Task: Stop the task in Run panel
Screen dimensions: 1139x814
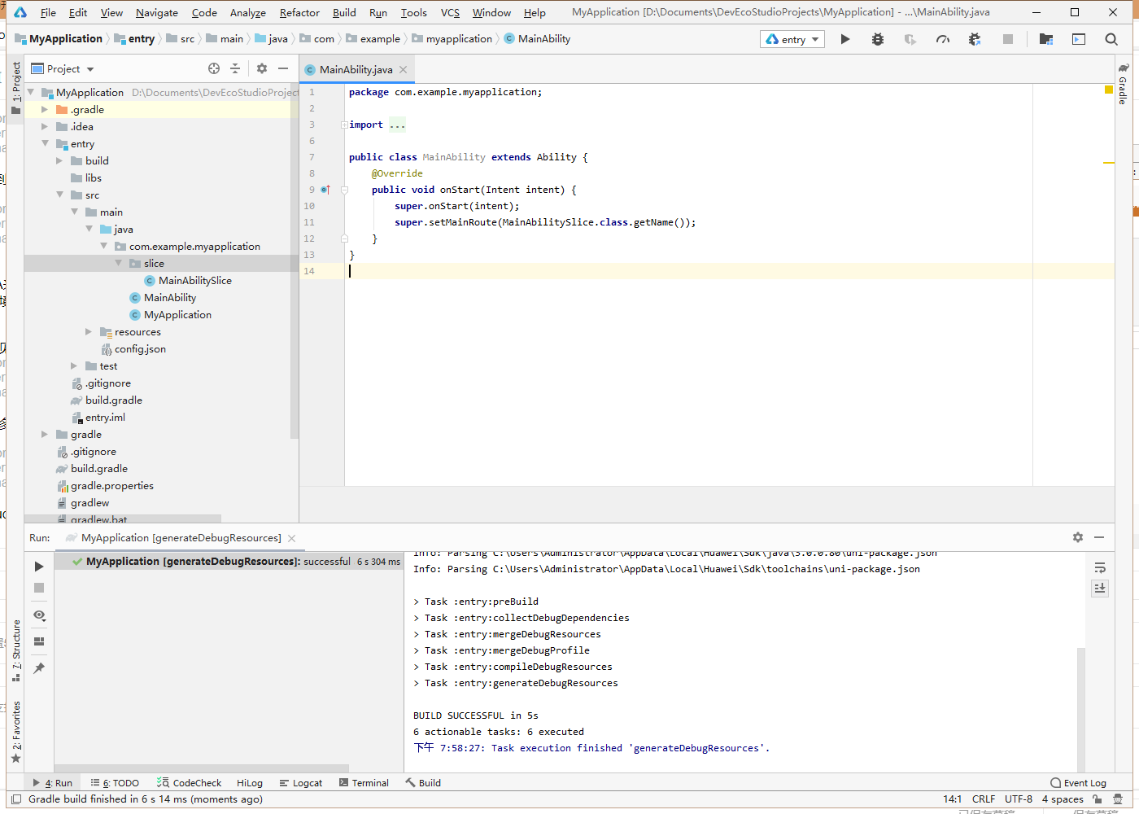Action: click(x=39, y=588)
